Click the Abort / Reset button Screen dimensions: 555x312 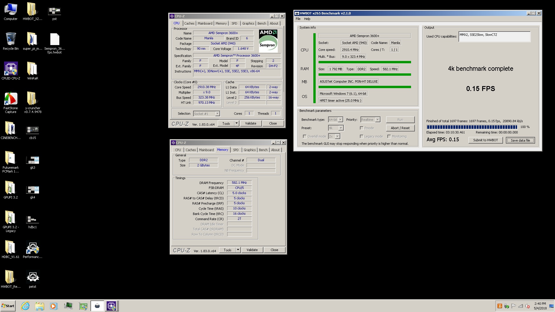tap(400, 128)
